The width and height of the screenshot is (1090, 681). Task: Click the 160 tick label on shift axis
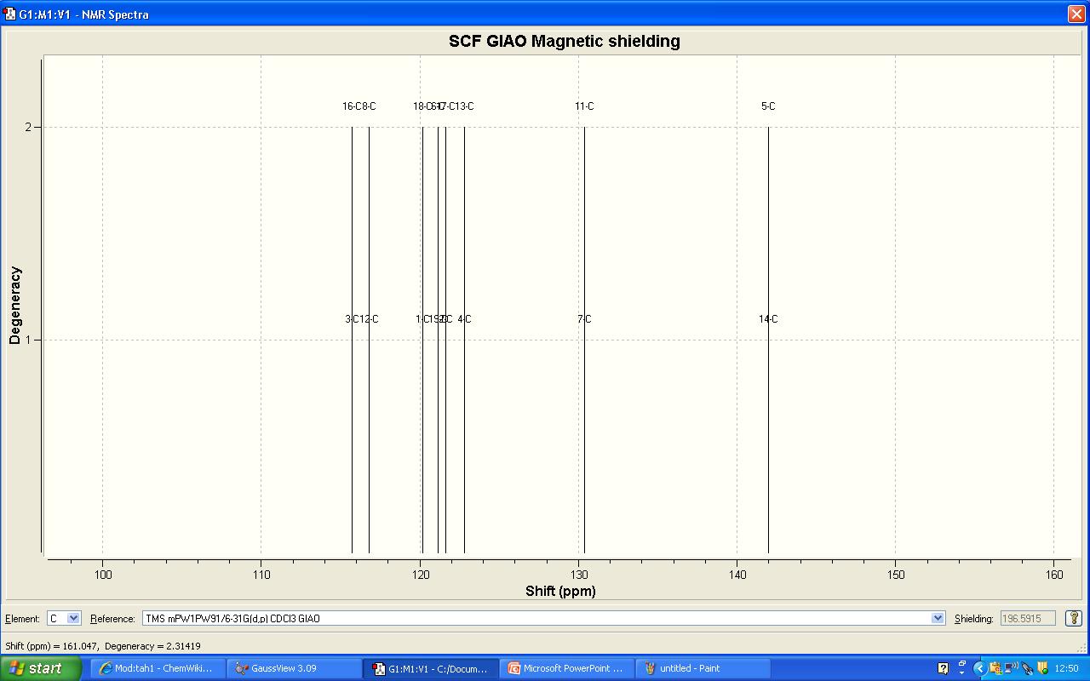click(1054, 575)
